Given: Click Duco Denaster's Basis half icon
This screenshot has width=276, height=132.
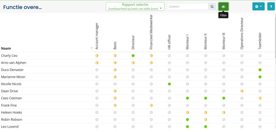Looking at the screenshot, I should click(115, 70).
